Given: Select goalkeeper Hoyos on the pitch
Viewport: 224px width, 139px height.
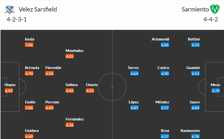Looking at the screenshot, I should (x=10, y=85).
